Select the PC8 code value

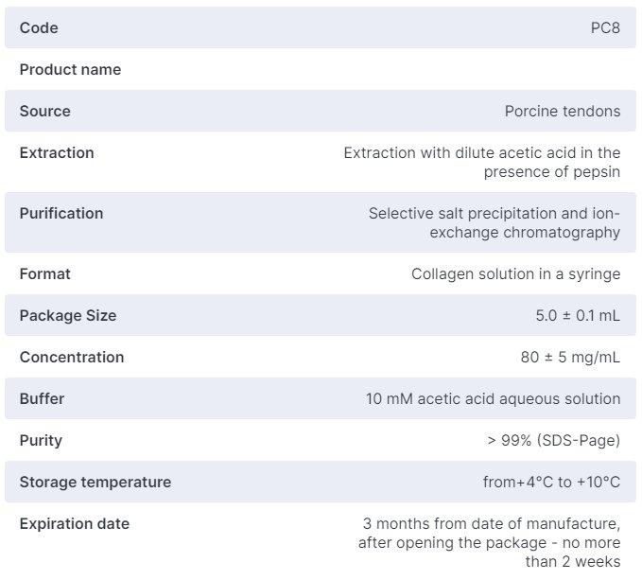click(x=605, y=28)
